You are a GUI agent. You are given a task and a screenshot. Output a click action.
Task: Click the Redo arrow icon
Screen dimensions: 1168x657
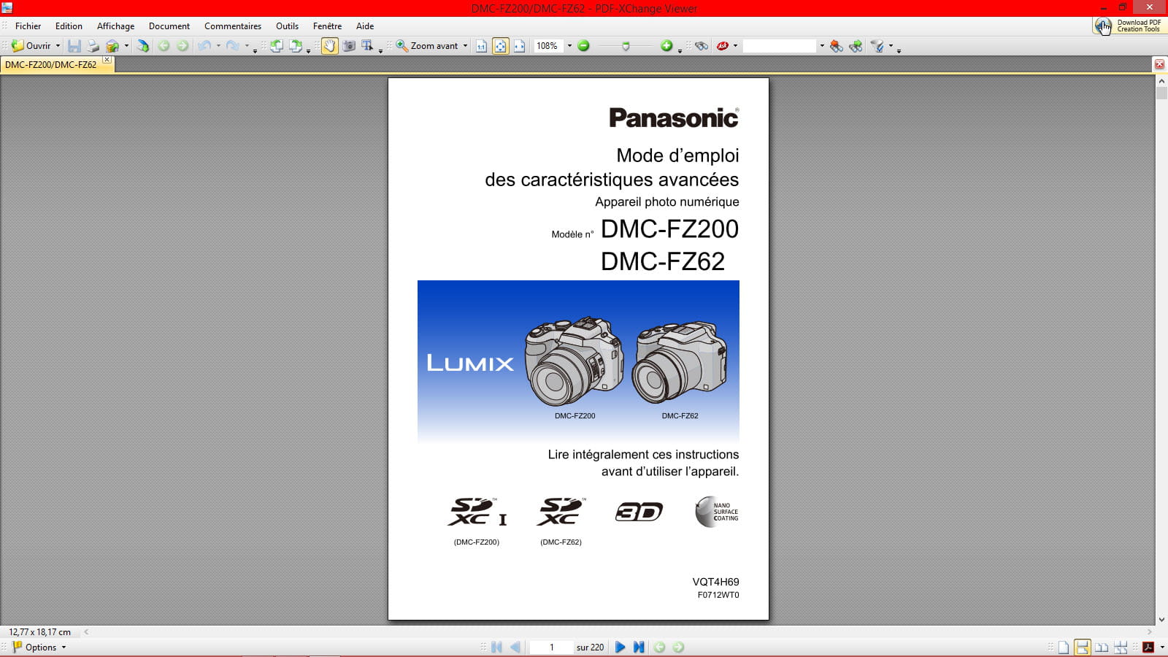[x=232, y=46]
